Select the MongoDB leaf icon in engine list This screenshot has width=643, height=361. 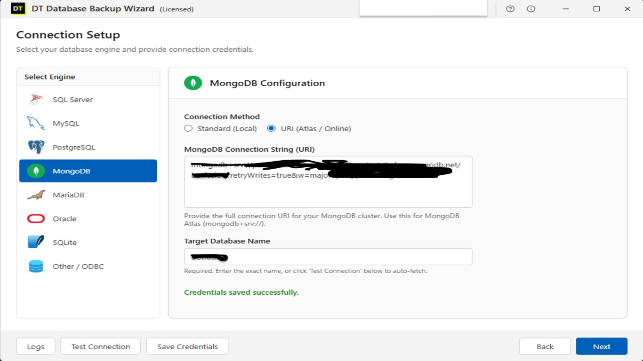36,171
